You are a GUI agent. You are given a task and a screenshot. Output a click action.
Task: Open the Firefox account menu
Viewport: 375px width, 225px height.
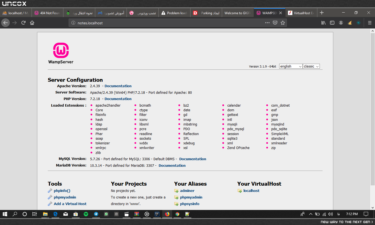pos(341,23)
